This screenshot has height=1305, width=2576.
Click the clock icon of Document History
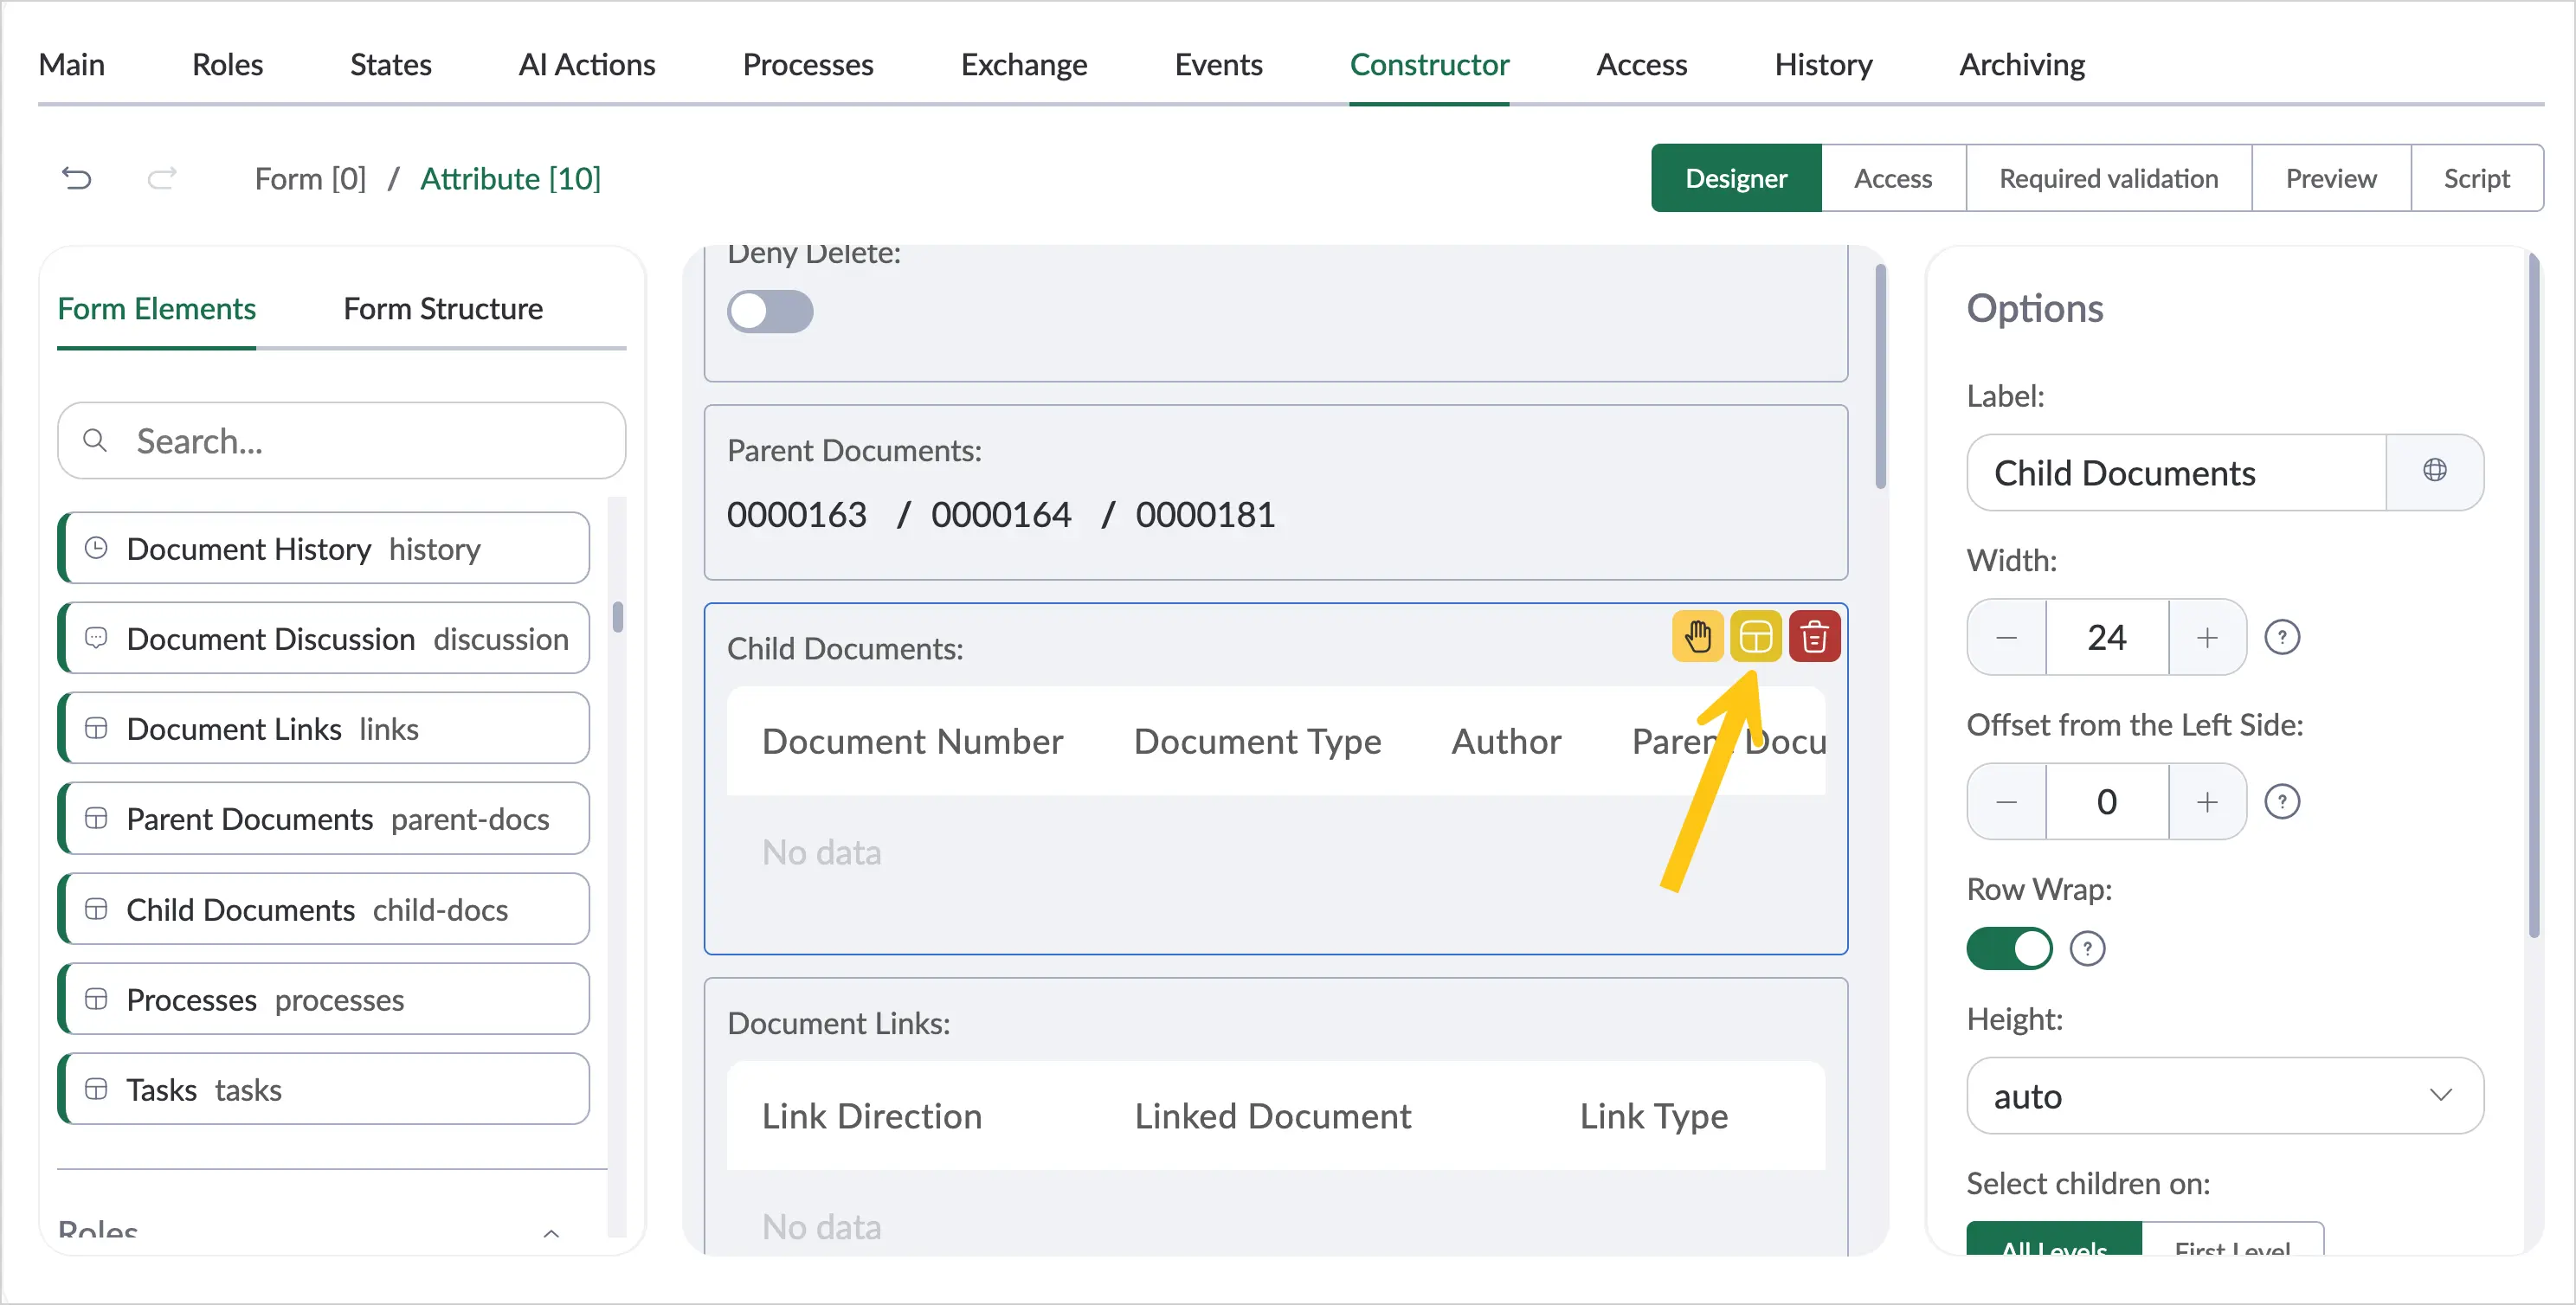(96, 548)
